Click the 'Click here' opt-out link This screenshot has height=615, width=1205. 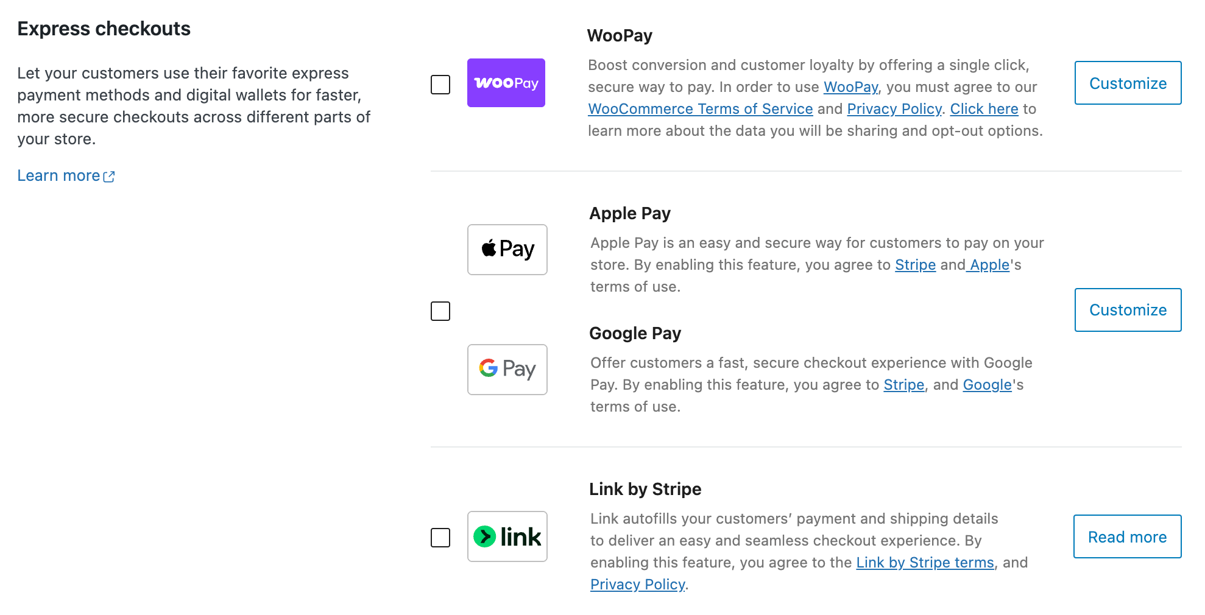(x=984, y=108)
